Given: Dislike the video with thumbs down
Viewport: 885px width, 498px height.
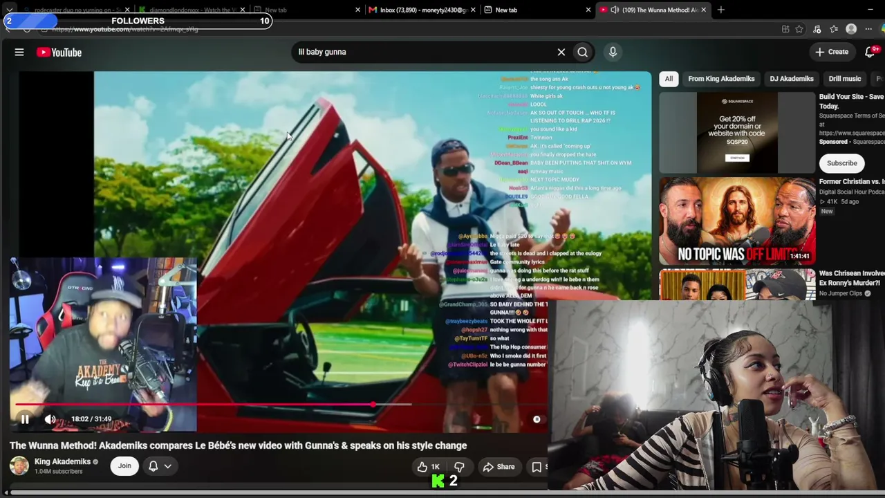Looking at the screenshot, I should pyautogui.click(x=459, y=467).
